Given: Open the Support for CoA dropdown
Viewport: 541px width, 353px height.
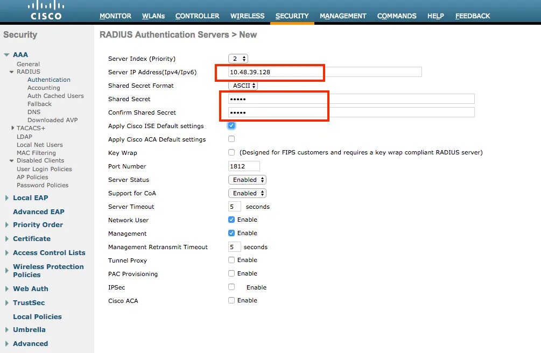Looking at the screenshot, I should point(248,193).
